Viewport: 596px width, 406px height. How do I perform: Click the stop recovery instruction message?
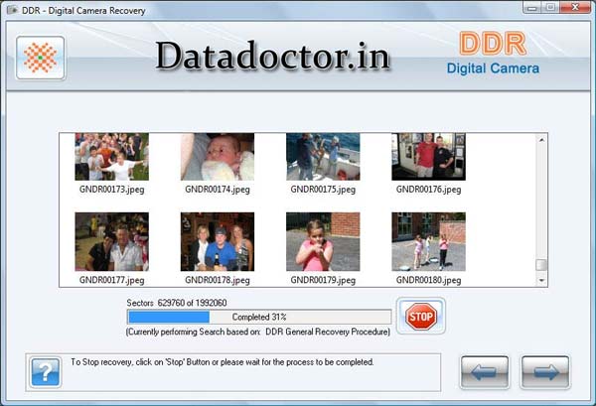point(223,362)
